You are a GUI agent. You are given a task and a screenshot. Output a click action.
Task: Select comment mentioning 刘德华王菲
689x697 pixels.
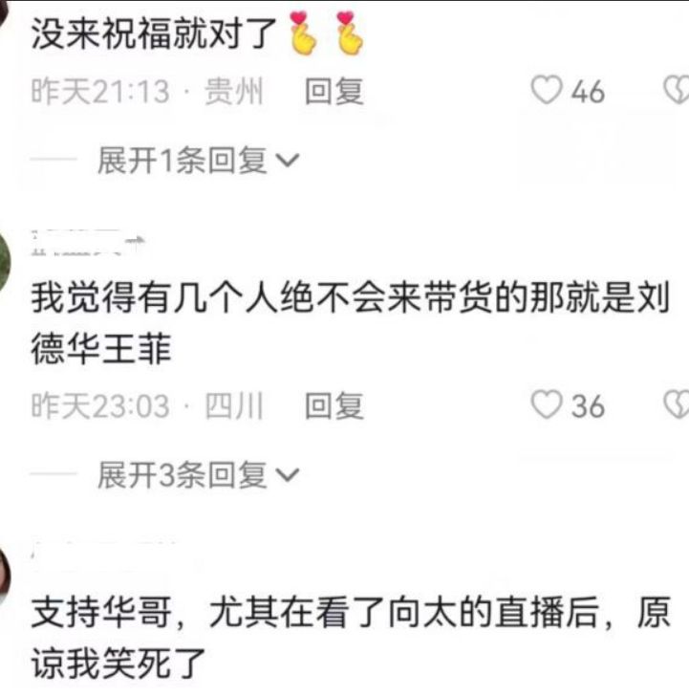pyautogui.click(x=350, y=323)
